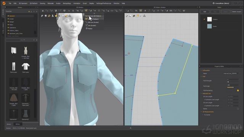Click the yellow highlighted icon below 2D toolbar
The image size is (244, 137).
[x=138, y=16]
